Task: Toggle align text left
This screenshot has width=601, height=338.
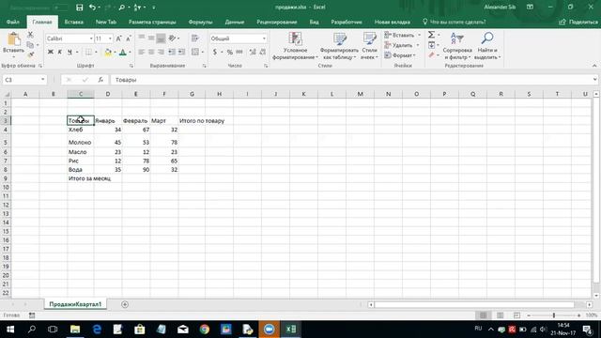Action: [142, 53]
